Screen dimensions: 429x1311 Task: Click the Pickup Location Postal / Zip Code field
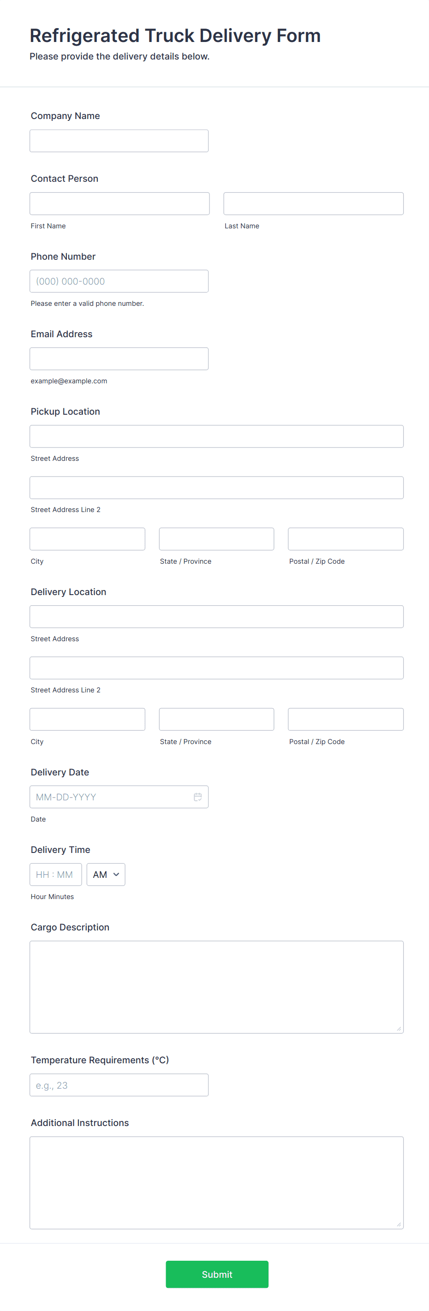pos(346,539)
